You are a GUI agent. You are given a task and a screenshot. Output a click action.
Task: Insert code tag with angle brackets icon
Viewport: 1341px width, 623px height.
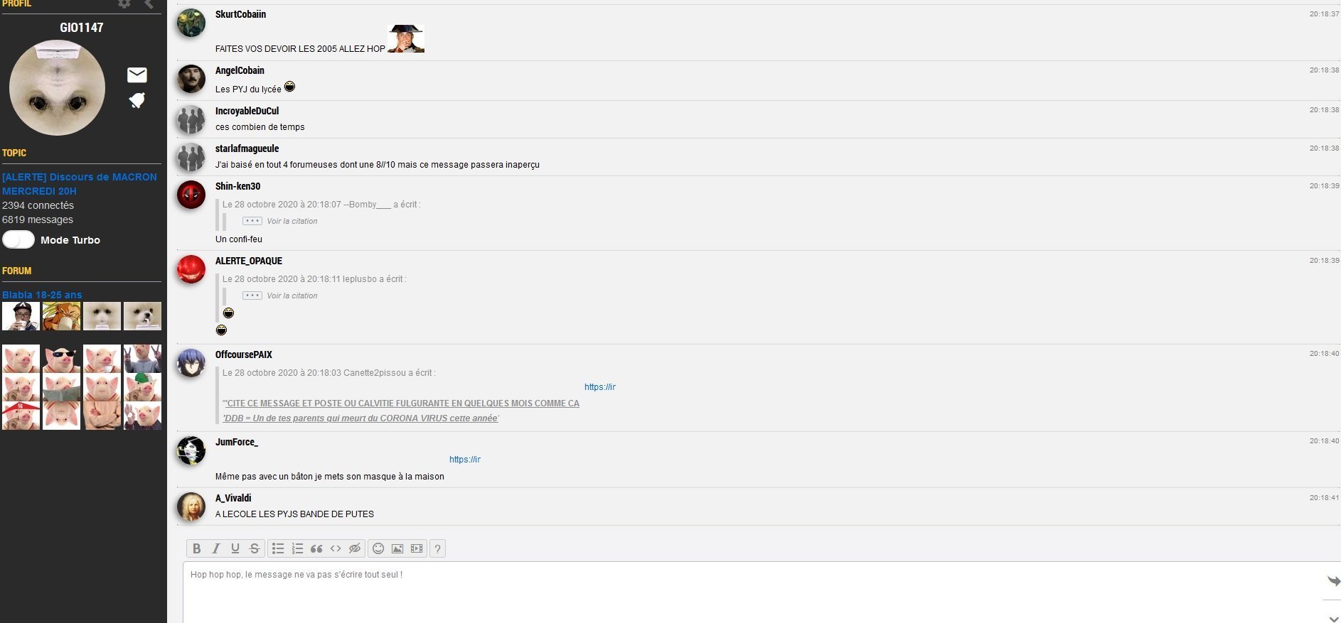336,548
